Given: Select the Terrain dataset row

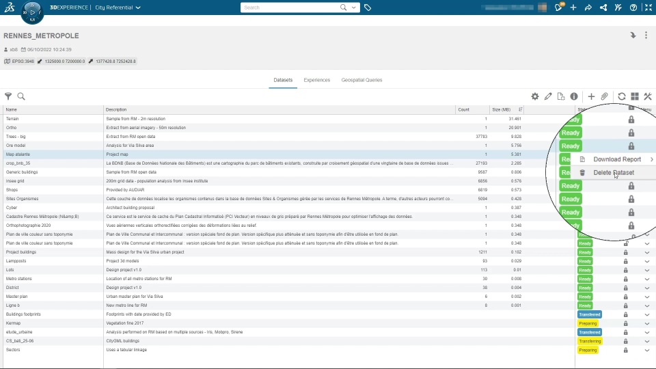Looking at the screenshot, I should (288, 119).
